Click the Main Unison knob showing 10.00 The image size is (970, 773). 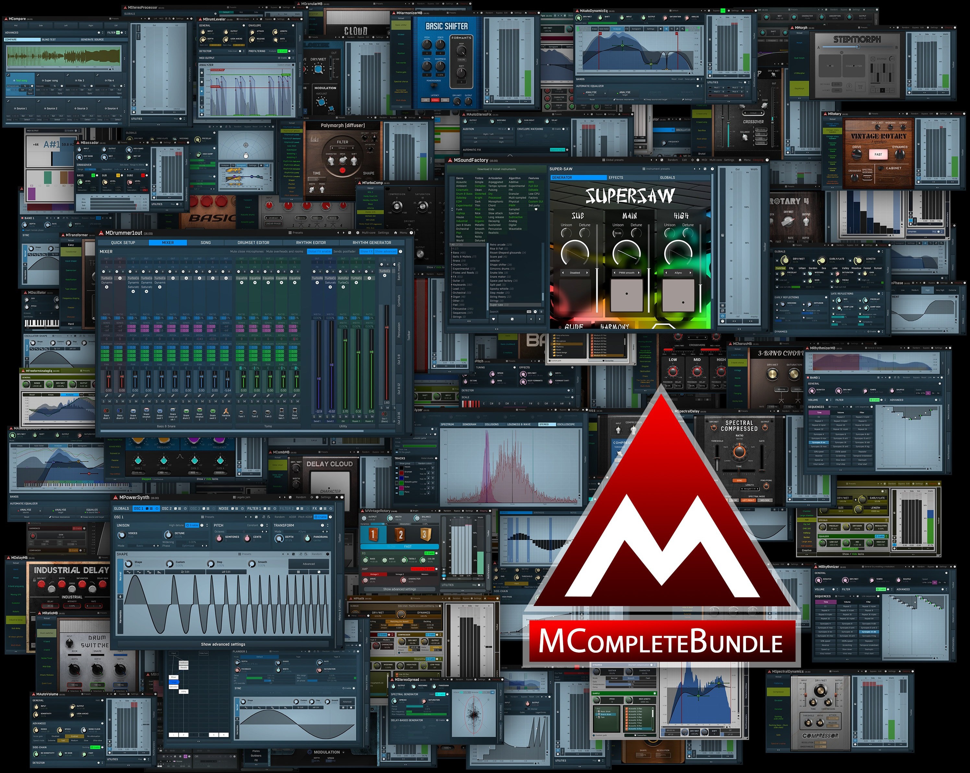click(x=618, y=233)
